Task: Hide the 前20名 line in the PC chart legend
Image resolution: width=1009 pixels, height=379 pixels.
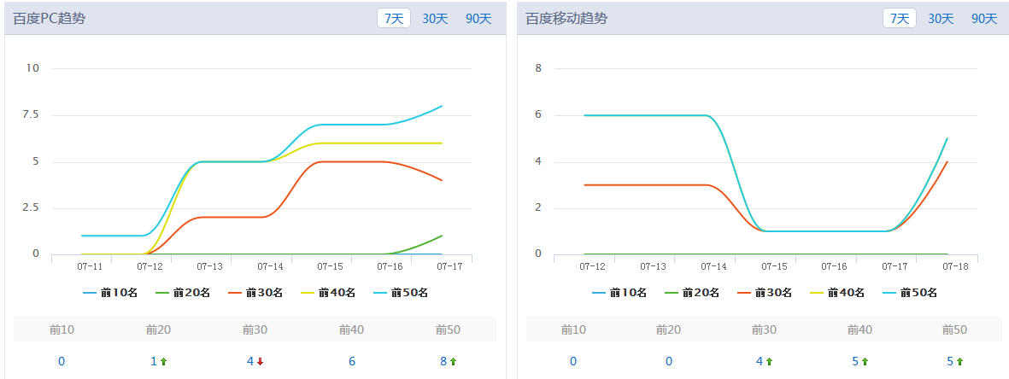Action: [x=183, y=293]
